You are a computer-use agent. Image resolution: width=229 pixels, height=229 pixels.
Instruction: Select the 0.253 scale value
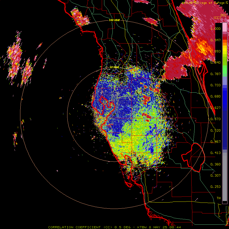216,187
